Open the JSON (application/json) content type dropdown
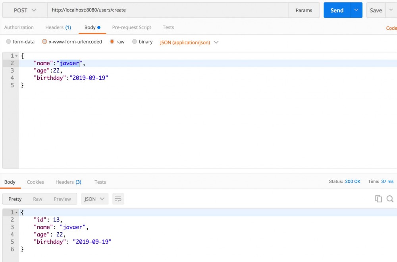Viewport: 397px width, 262px height. click(x=189, y=42)
